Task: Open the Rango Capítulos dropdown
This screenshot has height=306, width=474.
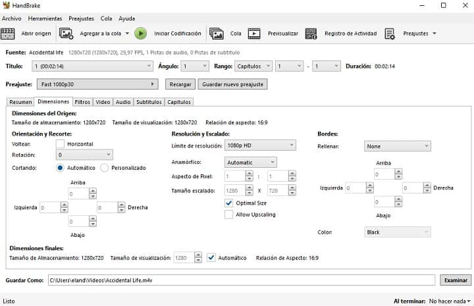Action: (x=253, y=66)
